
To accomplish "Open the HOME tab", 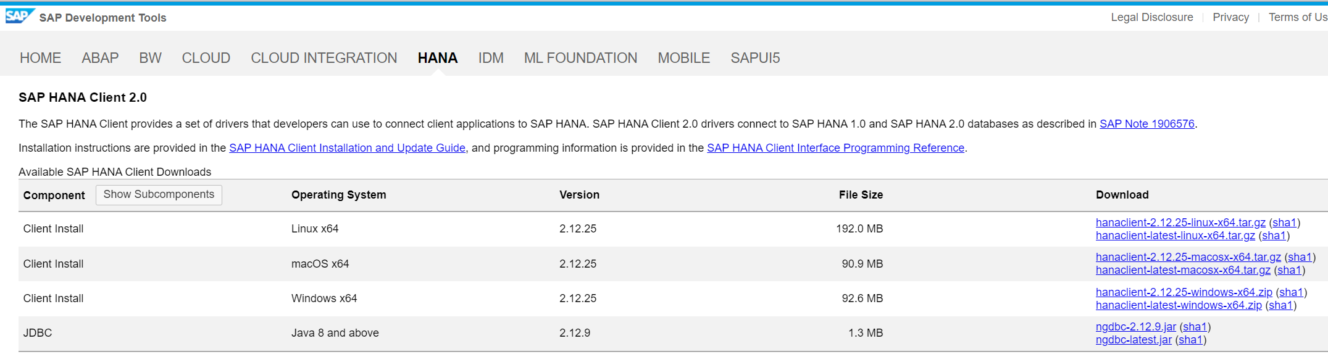I will coord(40,58).
